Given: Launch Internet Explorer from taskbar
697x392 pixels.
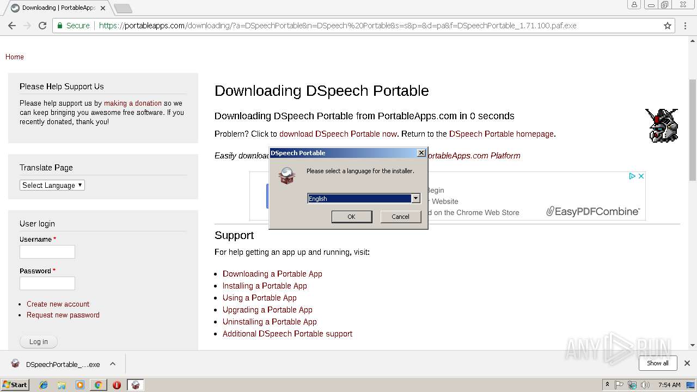Looking at the screenshot, I should click(44, 385).
